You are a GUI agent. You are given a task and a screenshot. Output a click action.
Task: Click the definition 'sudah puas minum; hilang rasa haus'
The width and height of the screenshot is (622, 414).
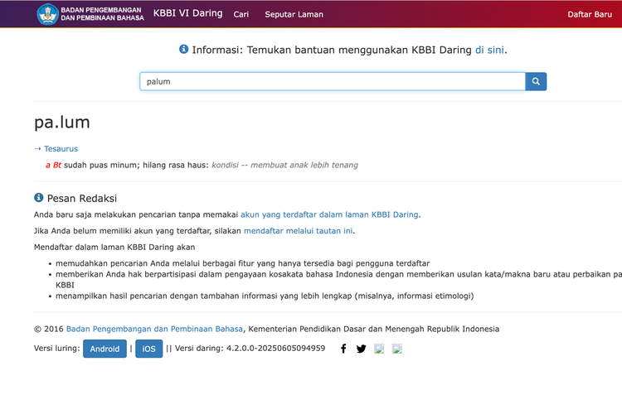pos(136,165)
